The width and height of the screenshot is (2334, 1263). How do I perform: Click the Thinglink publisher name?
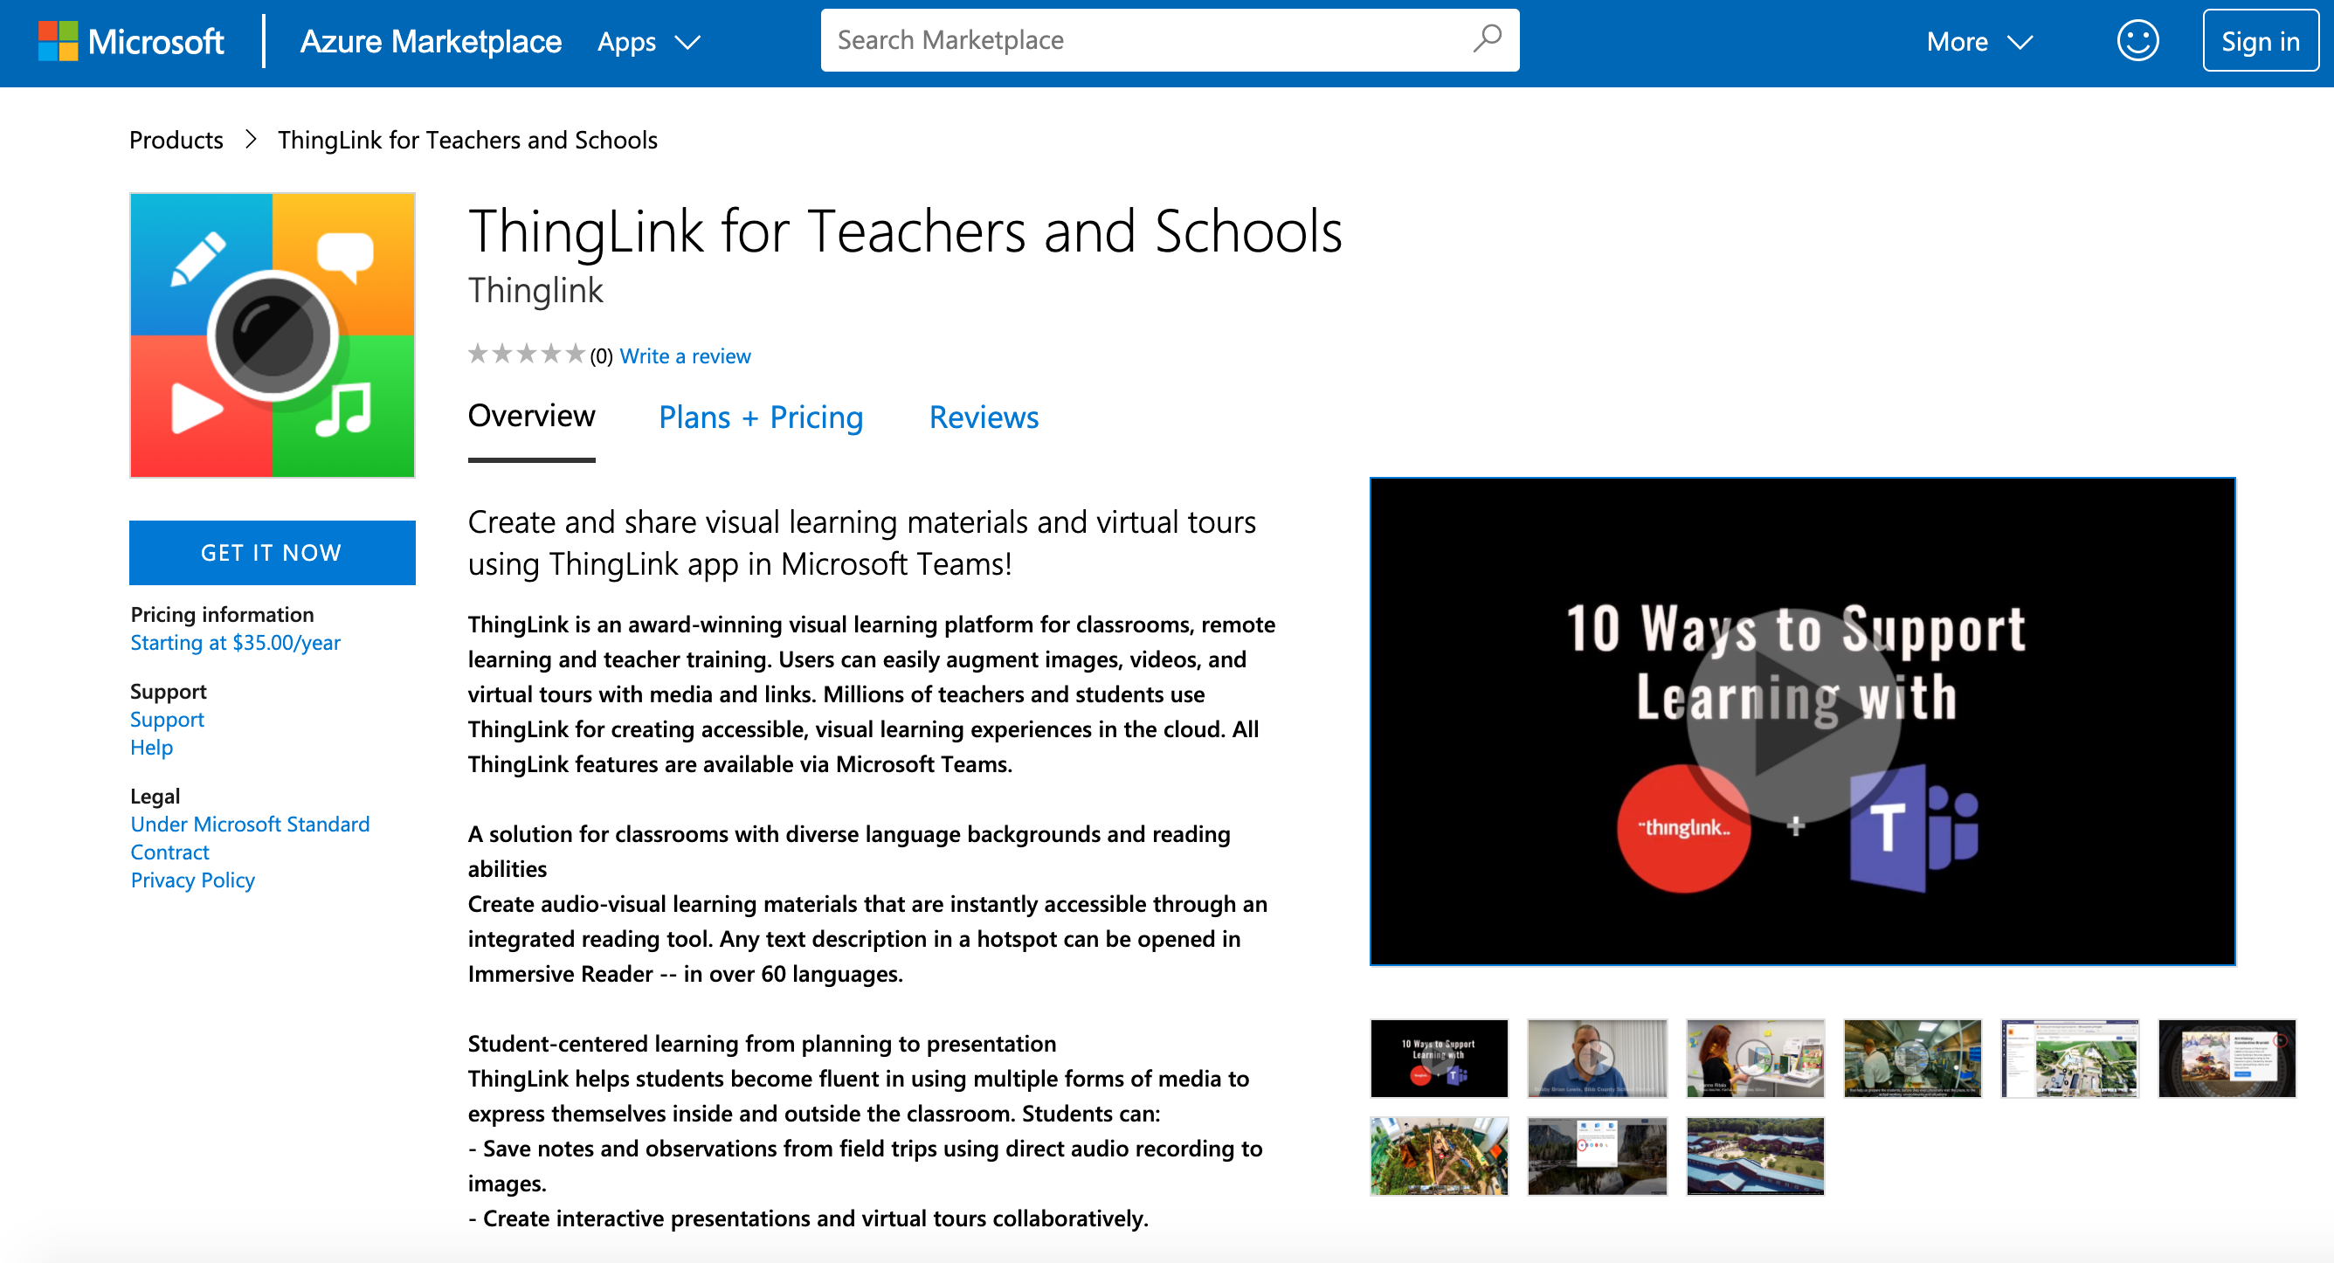point(535,291)
